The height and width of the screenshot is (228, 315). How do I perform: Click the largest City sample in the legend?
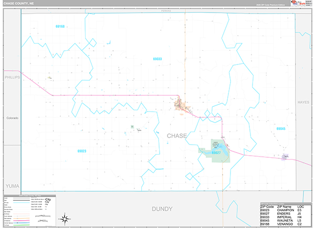pos(48,200)
